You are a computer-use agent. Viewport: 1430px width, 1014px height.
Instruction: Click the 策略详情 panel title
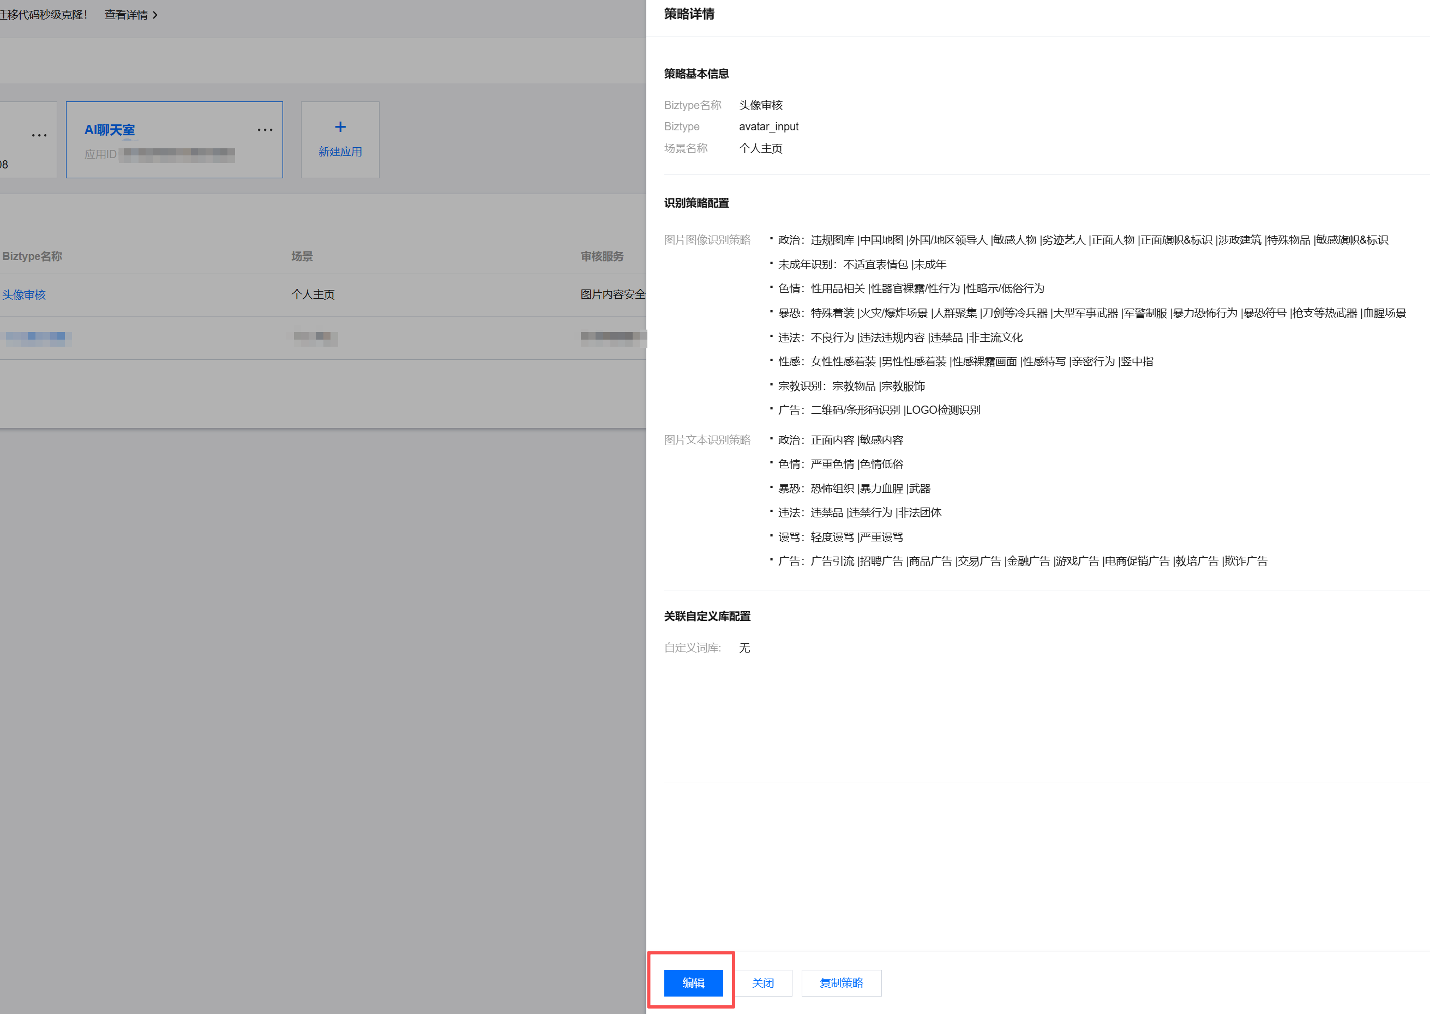tap(689, 14)
